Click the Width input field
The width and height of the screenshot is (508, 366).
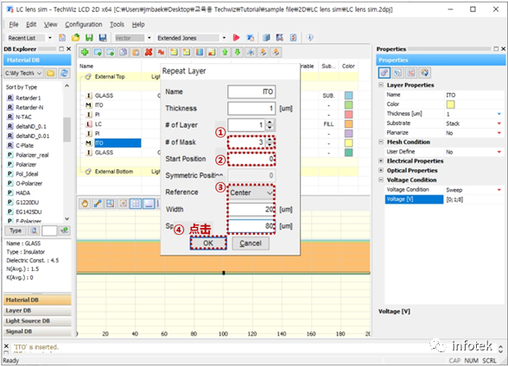[251, 210]
